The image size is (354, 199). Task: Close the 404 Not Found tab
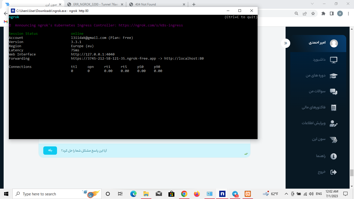(x=184, y=4)
